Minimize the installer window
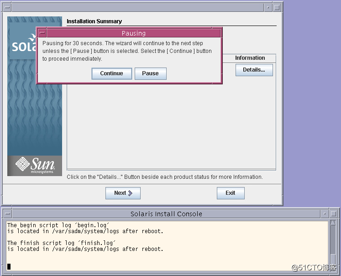This screenshot has height=276, width=341. (x=268, y=8)
